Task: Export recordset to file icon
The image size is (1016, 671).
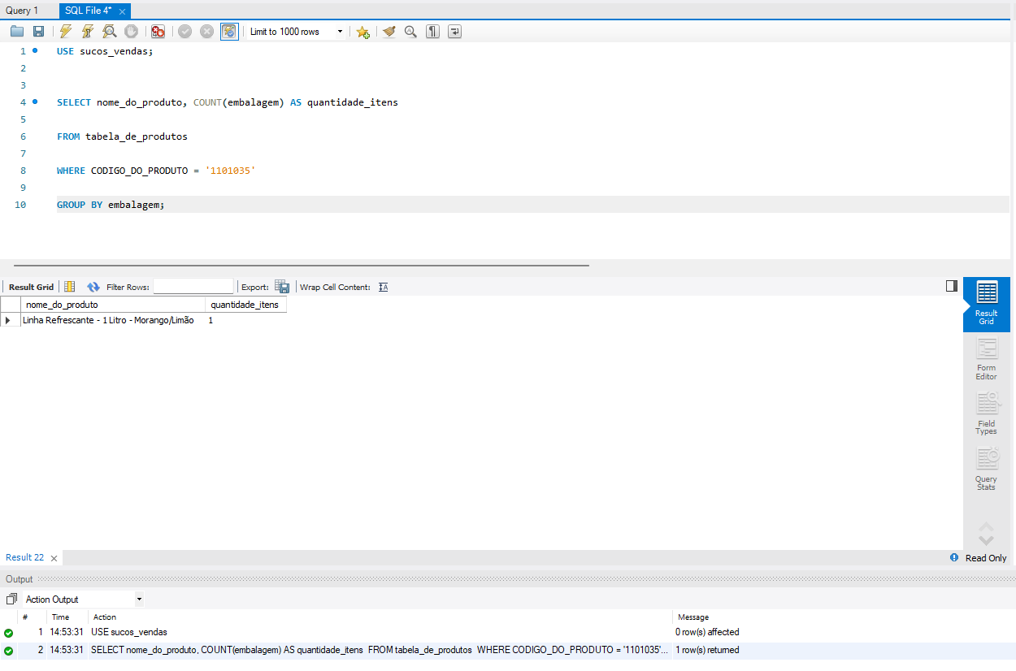Action: click(x=282, y=287)
